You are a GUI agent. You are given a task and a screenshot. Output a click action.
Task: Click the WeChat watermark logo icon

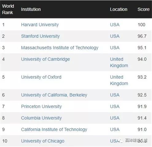point(121,141)
